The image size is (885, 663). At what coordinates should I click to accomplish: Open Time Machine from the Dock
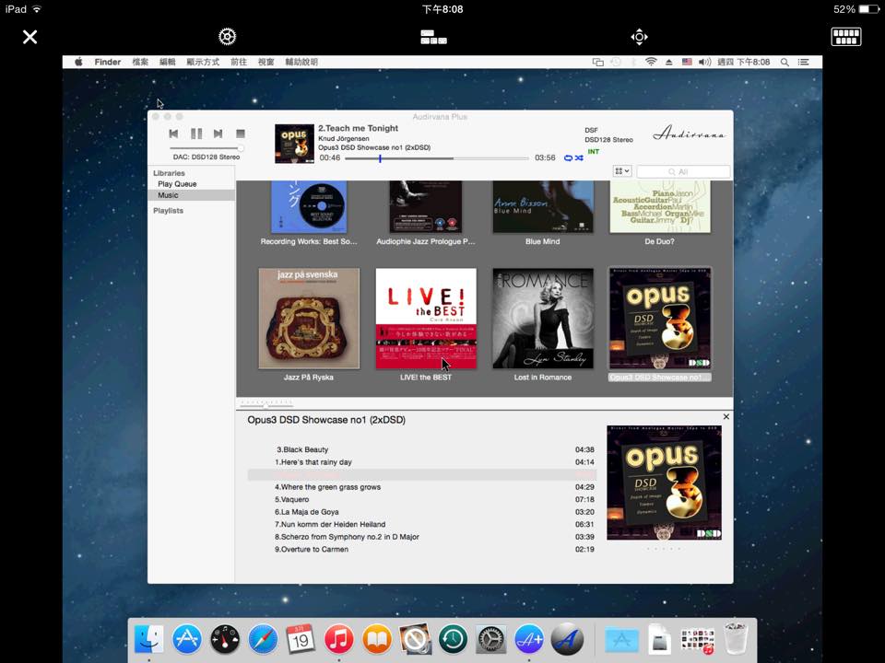coord(453,639)
